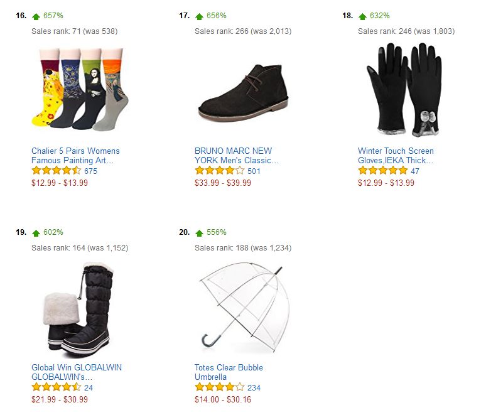486x415 pixels.
Task: Click star rating for Chalier socks
Action: pos(57,171)
